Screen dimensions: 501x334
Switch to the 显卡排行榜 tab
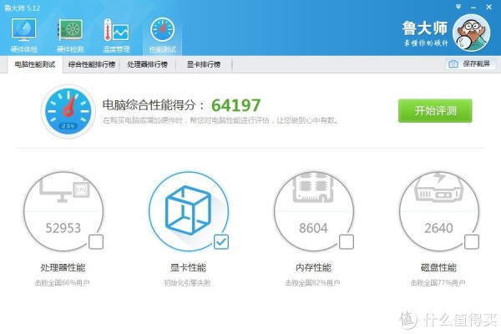tap(204, 64)
